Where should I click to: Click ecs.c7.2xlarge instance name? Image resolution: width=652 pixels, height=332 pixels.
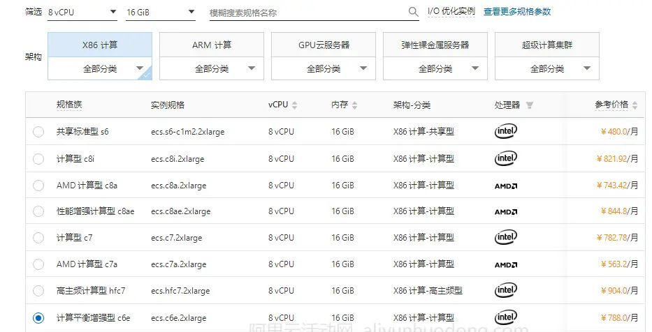(x=176, y=238)
